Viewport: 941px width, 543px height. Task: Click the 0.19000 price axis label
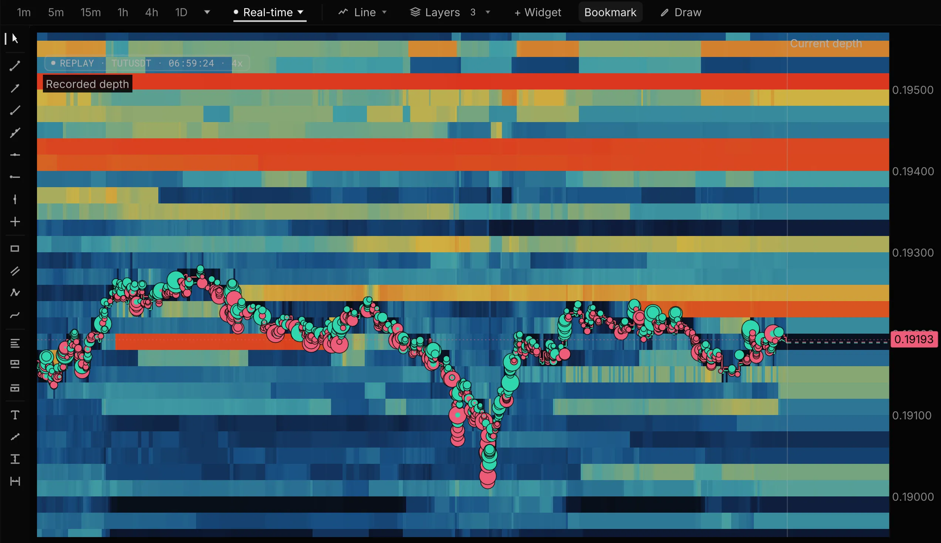coord(913,497)
